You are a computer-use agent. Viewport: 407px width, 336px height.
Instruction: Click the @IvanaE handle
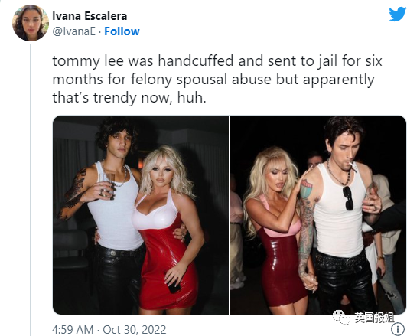coord(74,31)
